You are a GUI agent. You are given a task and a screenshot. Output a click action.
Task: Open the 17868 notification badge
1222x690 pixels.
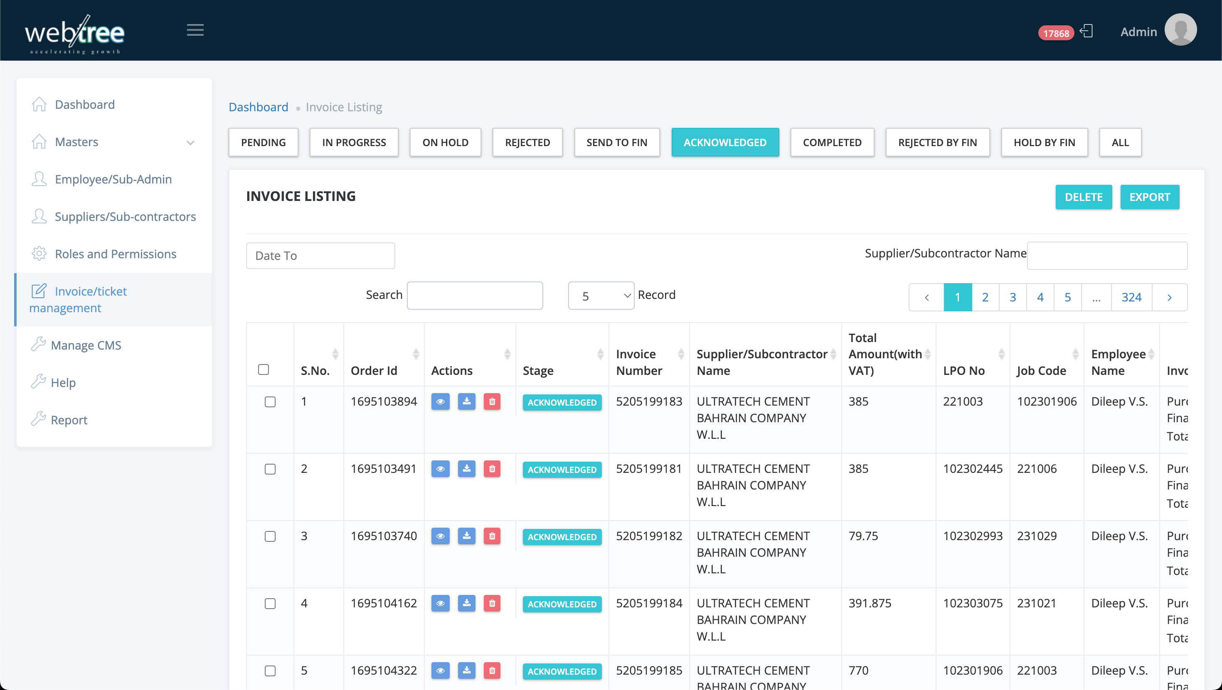(1055, 33)
